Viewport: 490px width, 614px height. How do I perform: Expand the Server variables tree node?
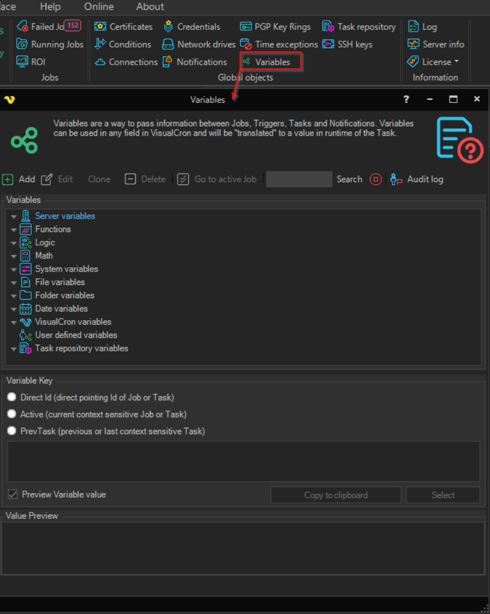pyautogui.click(x=14, y=216)
